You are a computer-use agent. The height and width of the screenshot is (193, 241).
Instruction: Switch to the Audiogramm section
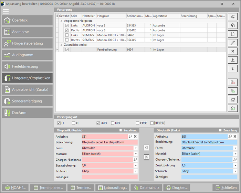(28, 55)
